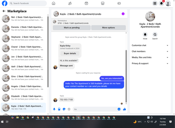Choose a sticker icon in composer
Image resolution: width=175 pixels, height=128 pixels.
click(64, 109)
